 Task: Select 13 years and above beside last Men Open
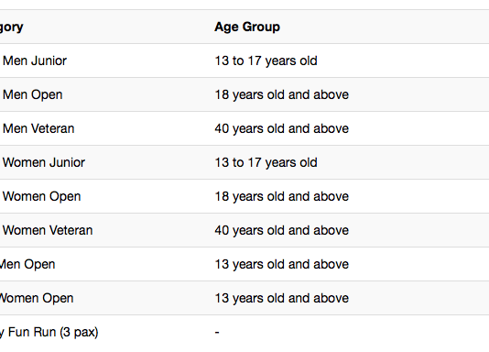[x=282, y=264]
